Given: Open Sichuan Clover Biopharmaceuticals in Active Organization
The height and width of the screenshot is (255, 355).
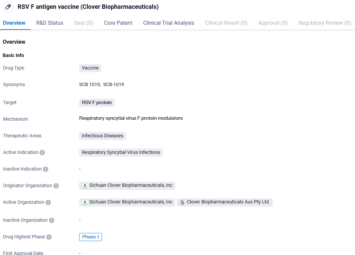Looking at the screenshot, I should (130, 202).
